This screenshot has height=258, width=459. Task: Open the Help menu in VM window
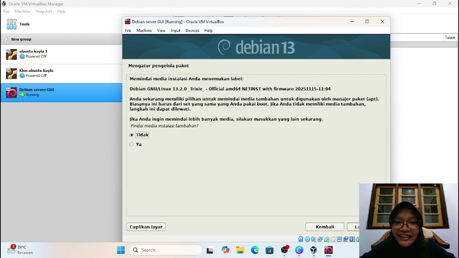208,30
